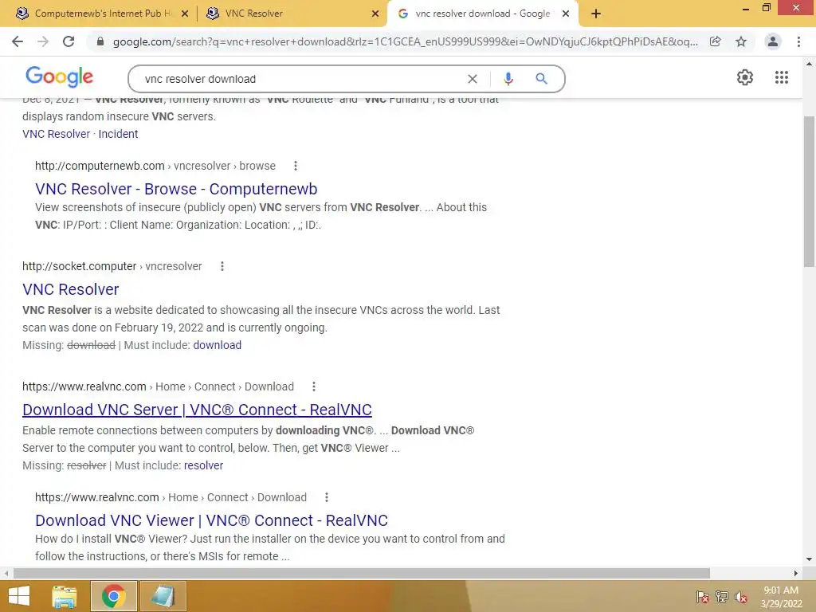View site info via the padlock icon
The image size is (816, 612).
click(x=100, y=41)
